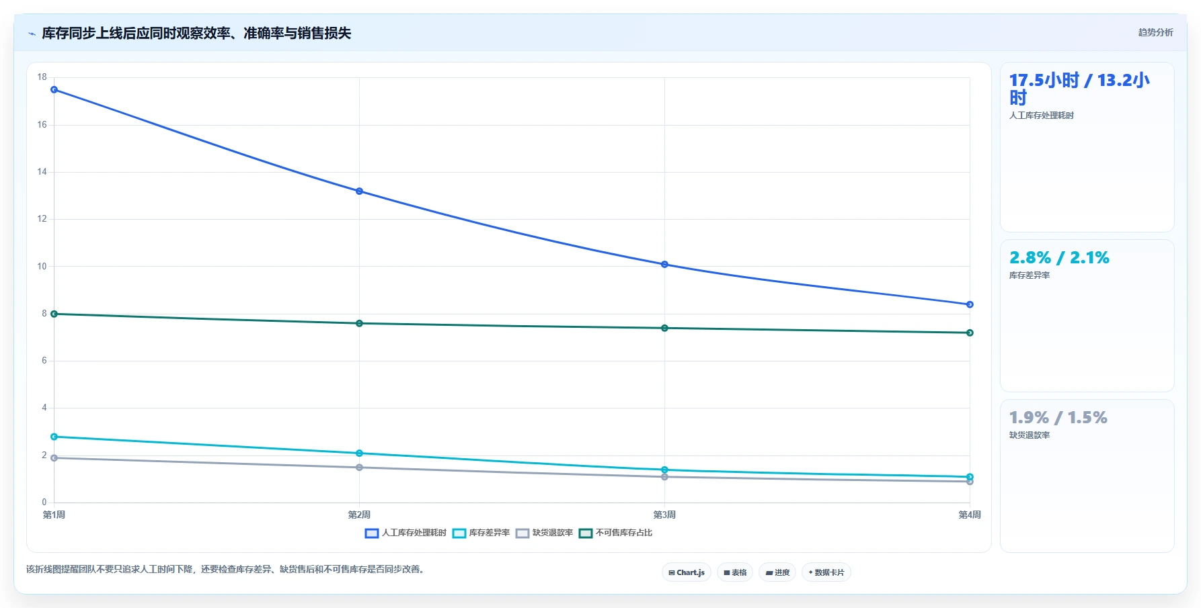Click the blue data point at 第1周 (17.5)
Screen dimensions: 1201x608
pyautogui.click(x=54, y=89)
